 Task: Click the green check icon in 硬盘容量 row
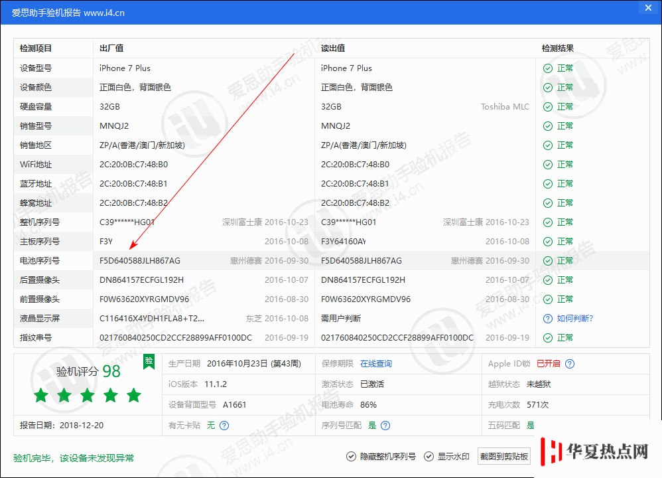(x=548, y=107)
